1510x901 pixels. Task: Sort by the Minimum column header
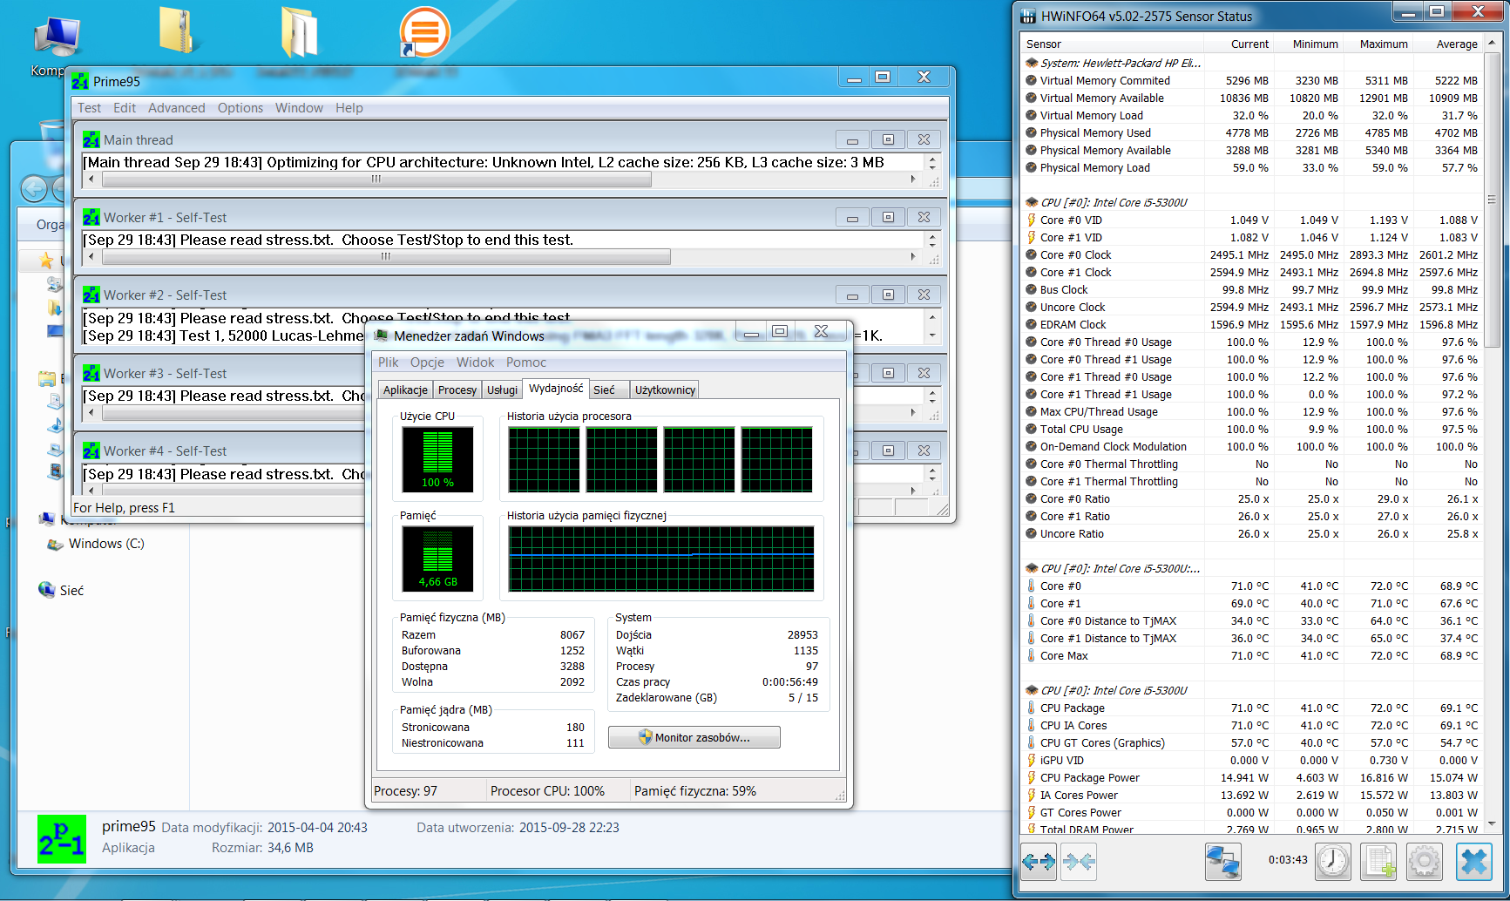pyautogui.click(x=1309, y=44)
